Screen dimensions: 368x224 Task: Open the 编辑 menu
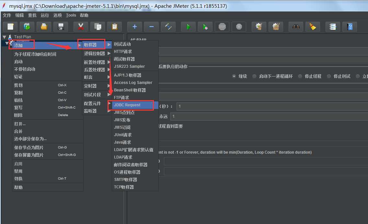click(x=19, y=15)
